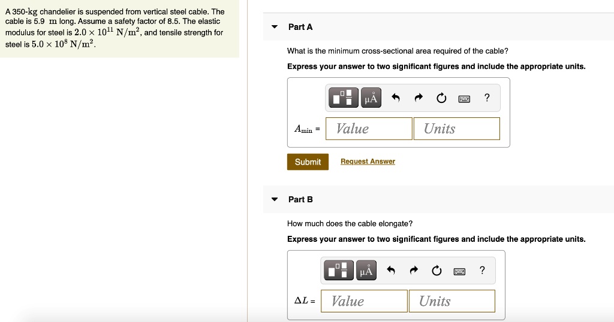Submit the Part A answer
Image resolution: width=614 pixels, height=322 pixels.
click(x=308, y=162)
